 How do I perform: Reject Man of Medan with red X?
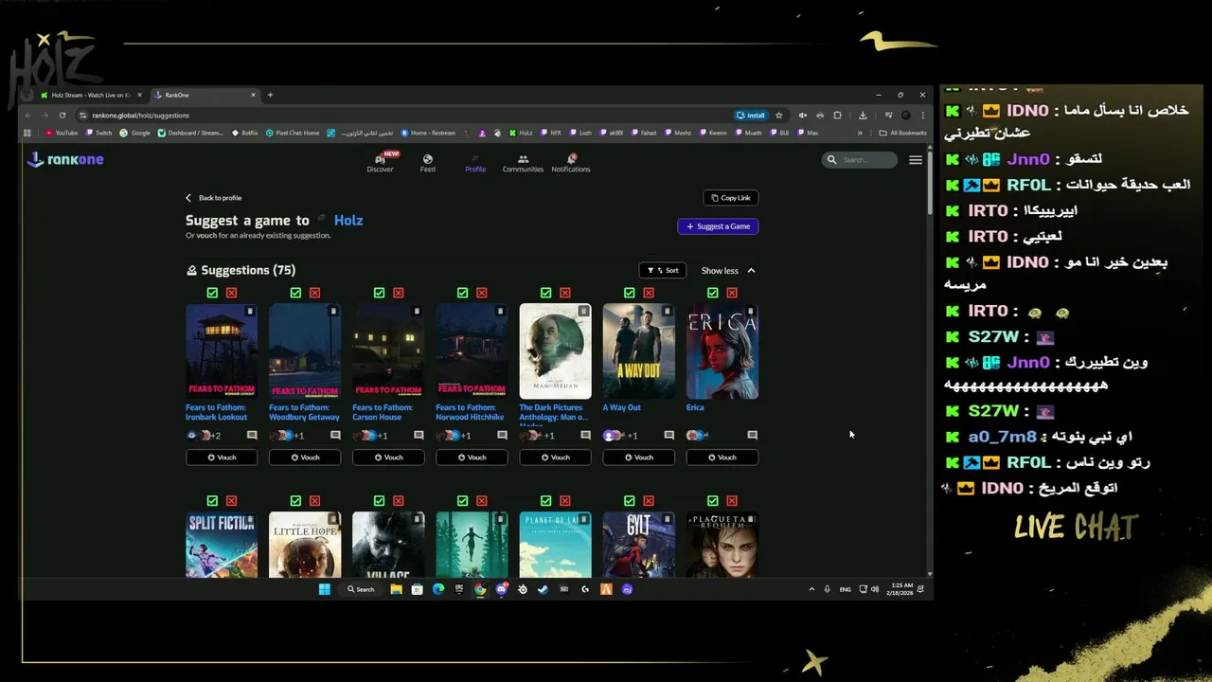click(x=564, y=293)
